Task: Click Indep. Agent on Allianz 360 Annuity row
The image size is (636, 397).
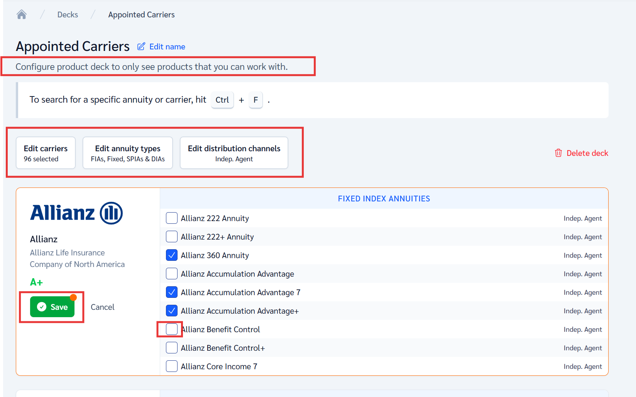Action: (x=583, y=255)
